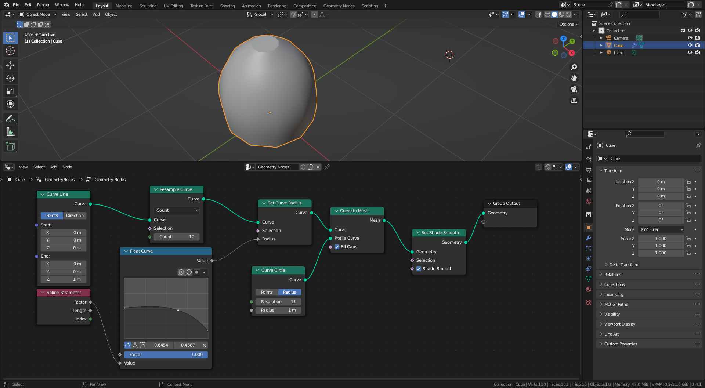Click the viewport zoom magnifier icon
The width and height of the screenshot is (705, 388).
tap(574, 67)
